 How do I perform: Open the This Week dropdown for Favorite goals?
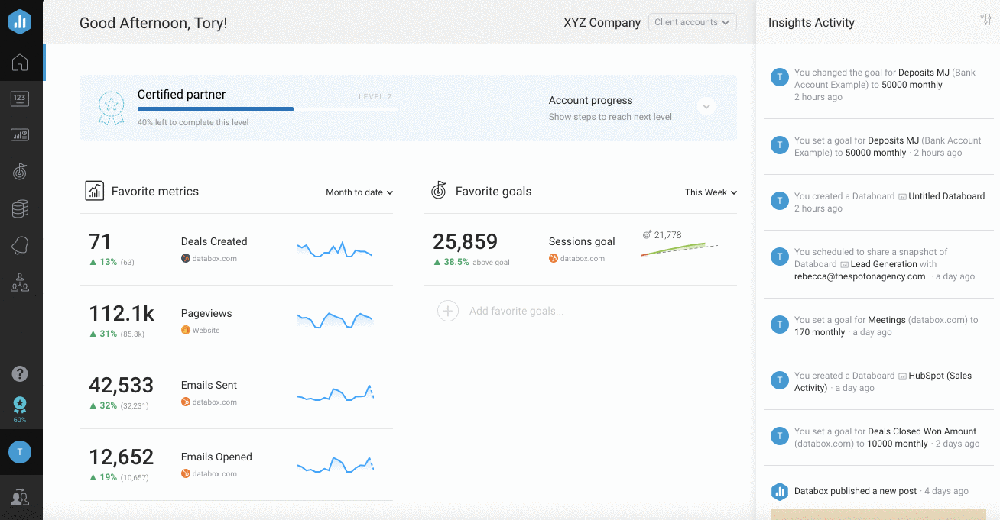pos(710,192)
